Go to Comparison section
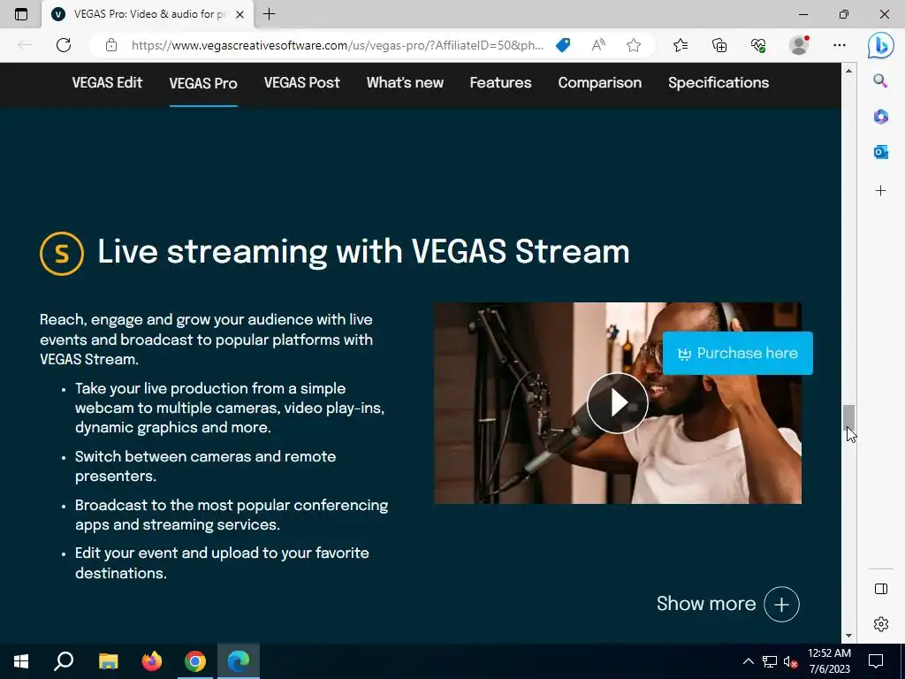This screenshot has height=679, width=905. tap(600, 82)
